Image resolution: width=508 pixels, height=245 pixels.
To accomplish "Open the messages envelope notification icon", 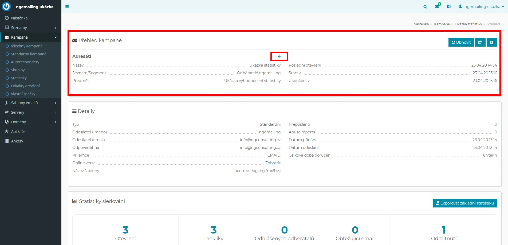I will click(x=437, y=7).
